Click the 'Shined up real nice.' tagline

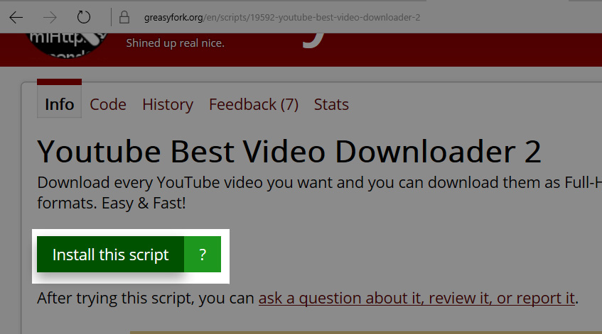[176, 43]
